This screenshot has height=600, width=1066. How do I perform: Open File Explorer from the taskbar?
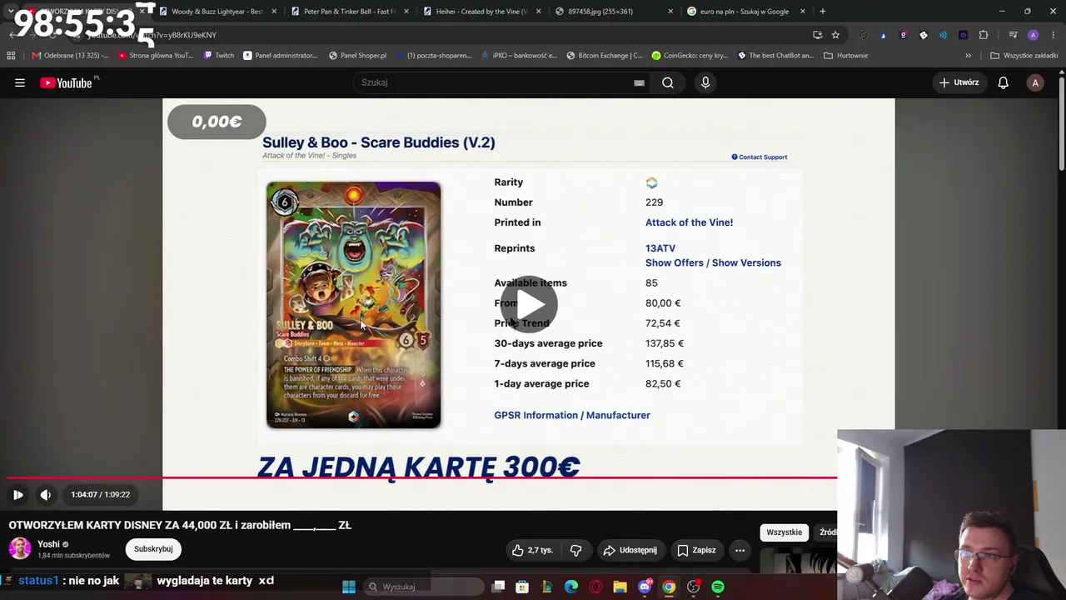pyautogui.click(x=620, y=587)
